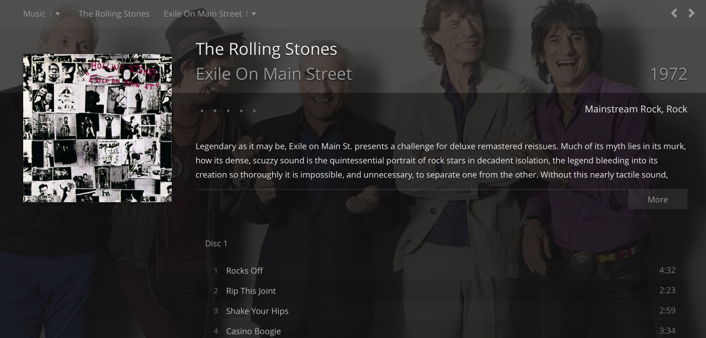
Task: Click the Exile On Main Street breadcrumb
Action: tap(203, 14)
